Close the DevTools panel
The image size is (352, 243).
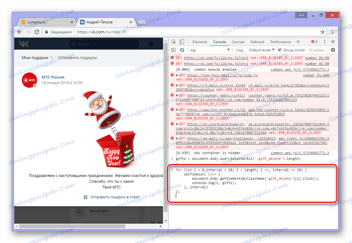coord(333,42)
